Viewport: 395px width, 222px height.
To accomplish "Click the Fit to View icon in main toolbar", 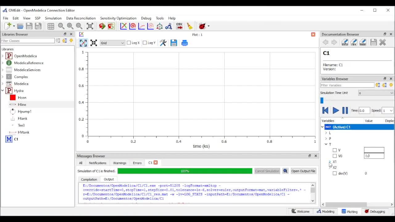I will point(90,26).
